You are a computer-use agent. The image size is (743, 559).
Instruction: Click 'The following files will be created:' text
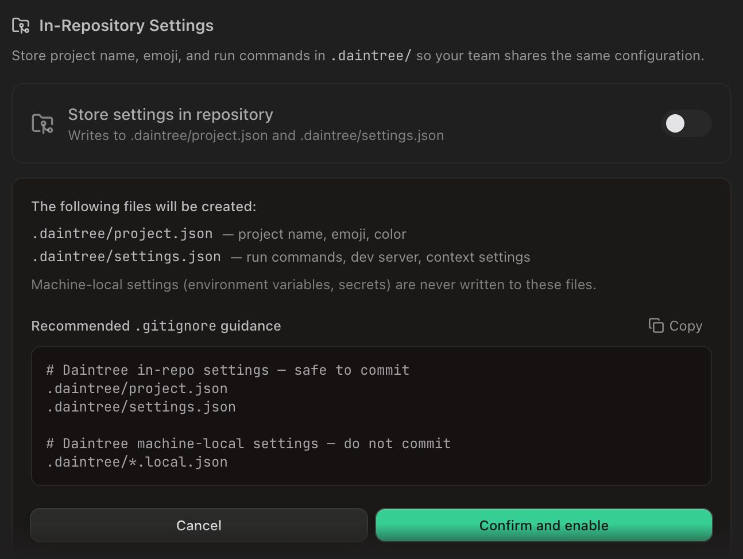[x=144, y=207]
